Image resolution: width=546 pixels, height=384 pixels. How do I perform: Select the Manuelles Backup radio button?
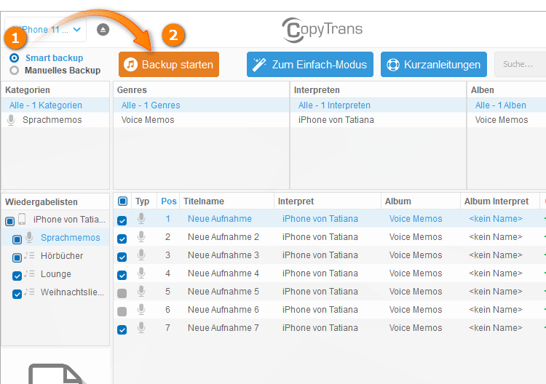tap(14, 71)
